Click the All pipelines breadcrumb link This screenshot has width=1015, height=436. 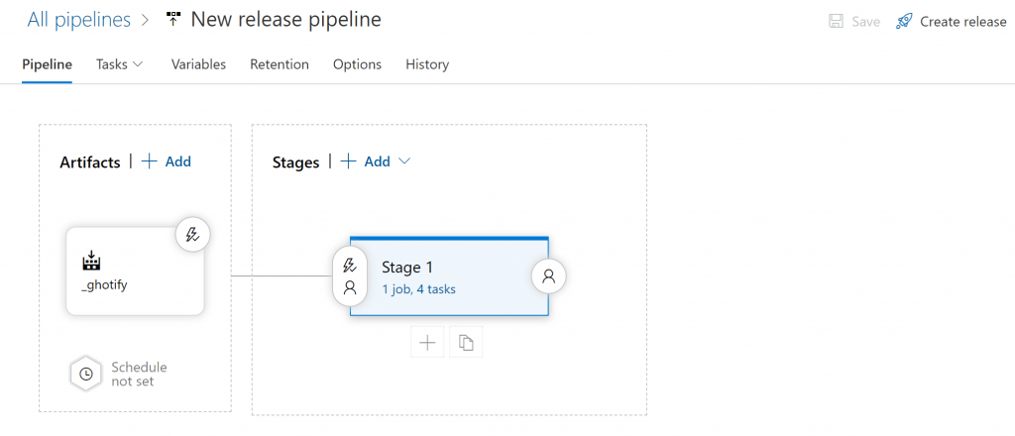[x=79, y=20]
